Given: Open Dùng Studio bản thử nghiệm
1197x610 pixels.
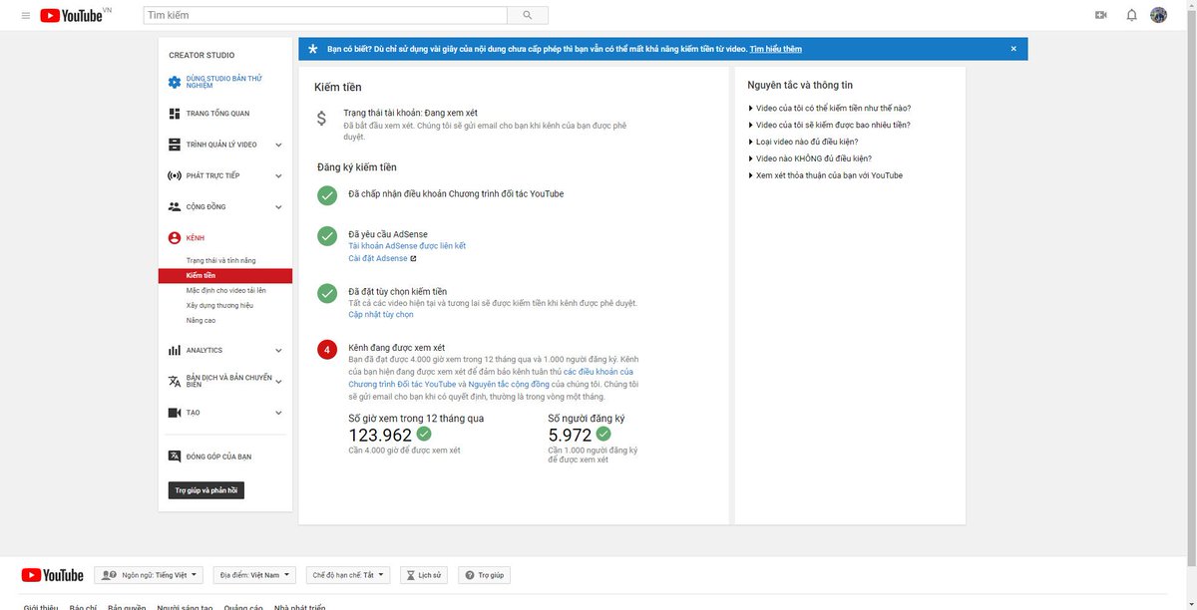Looking at the screenshot, I should [224, 82].
